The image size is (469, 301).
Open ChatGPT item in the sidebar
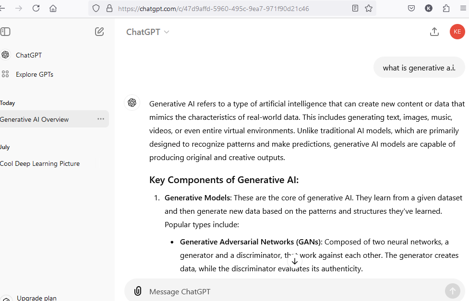(x=29, y=55)
